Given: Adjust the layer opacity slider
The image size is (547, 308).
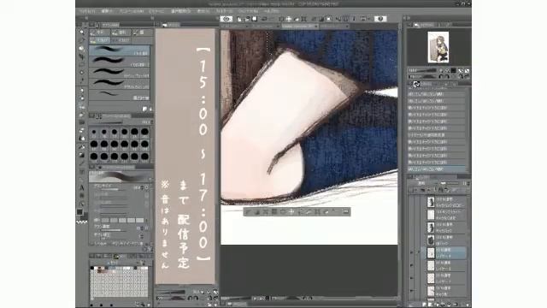Looking at the screenshot, I should point(448,183).
